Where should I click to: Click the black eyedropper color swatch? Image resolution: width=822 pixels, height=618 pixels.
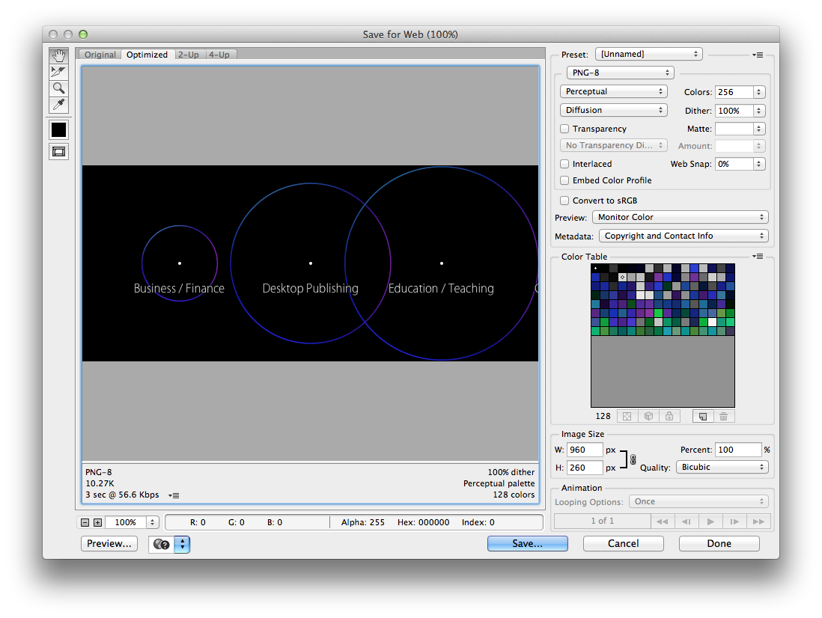click(x=58, y=129)
